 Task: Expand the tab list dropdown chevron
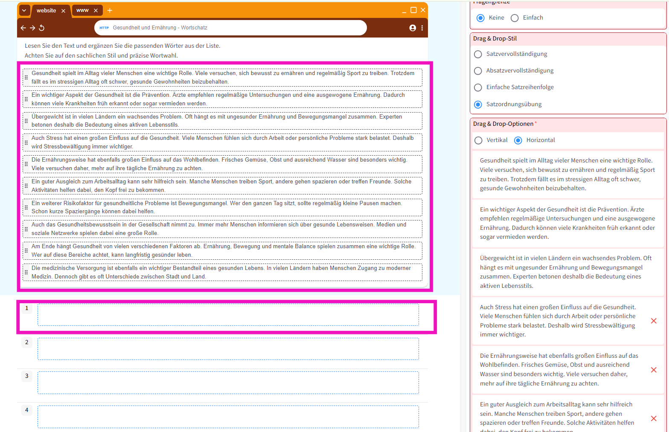tap(24, 10)
